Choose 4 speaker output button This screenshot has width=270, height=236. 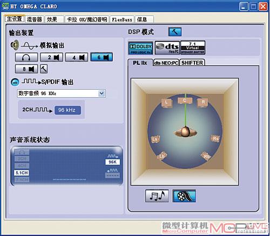click(77, 57)
